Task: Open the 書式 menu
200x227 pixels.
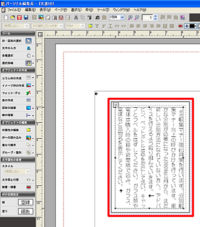Action: (76, 10)
